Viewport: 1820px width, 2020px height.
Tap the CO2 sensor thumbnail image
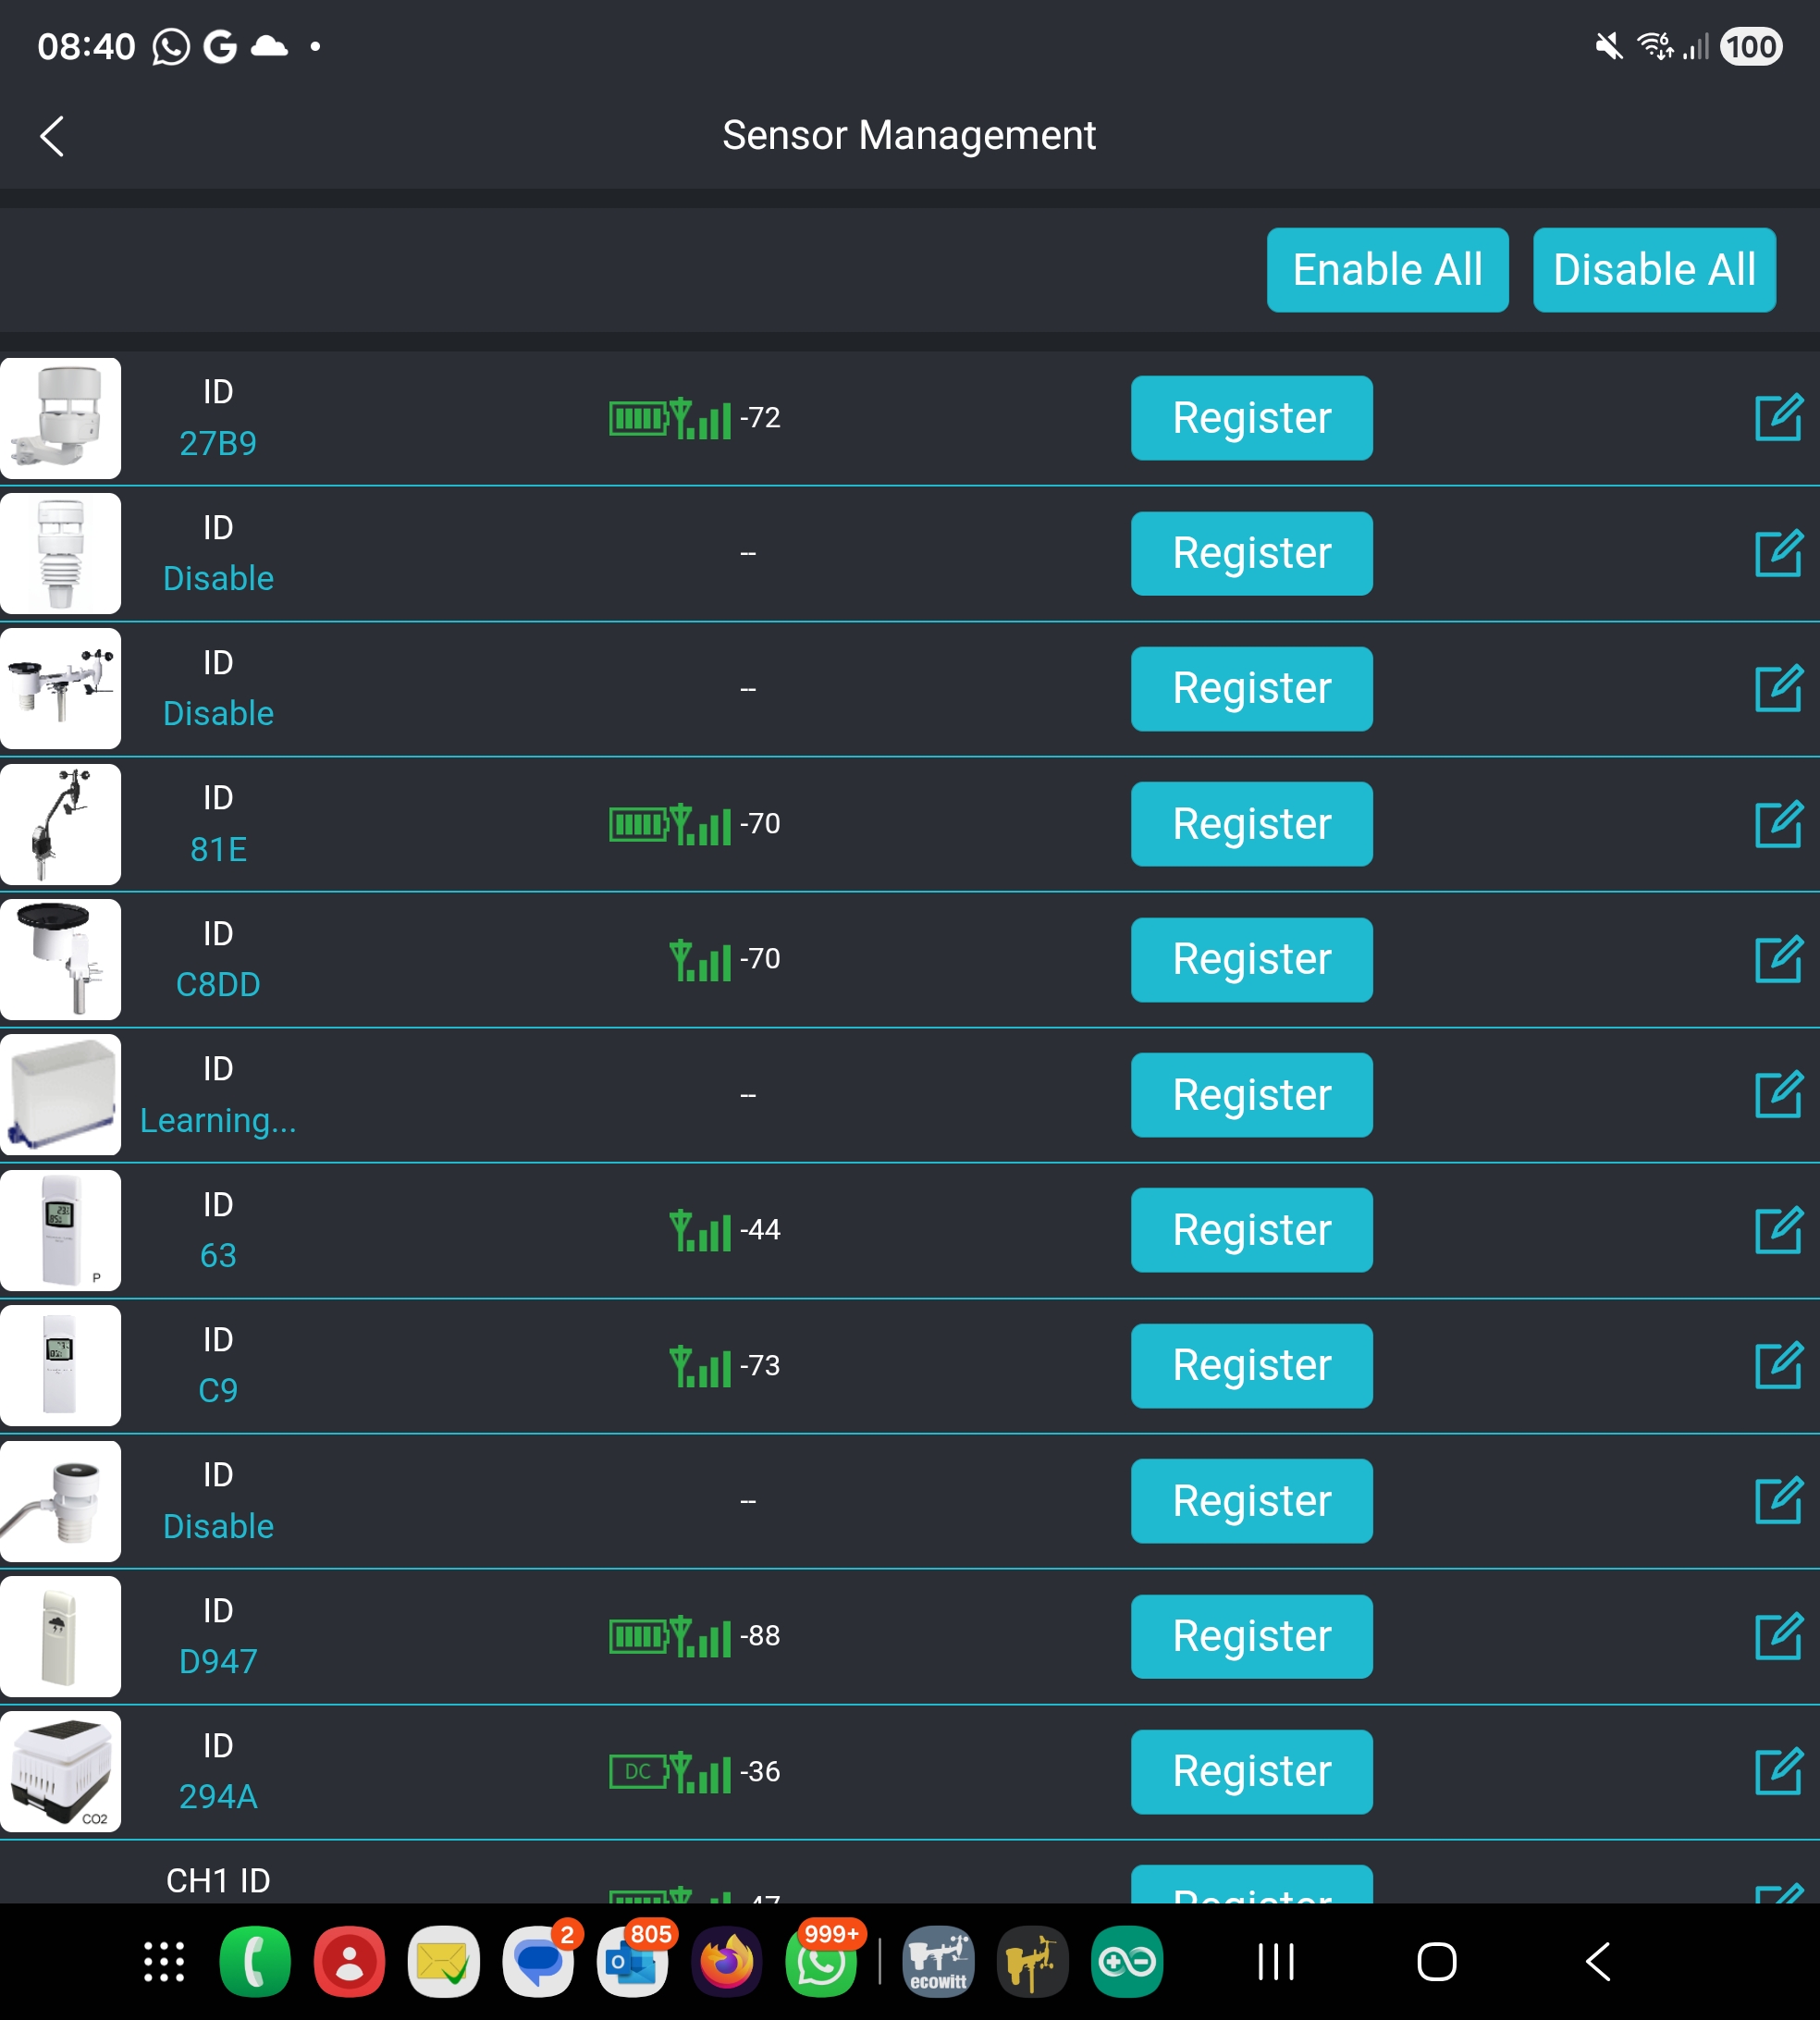click(60, 1772)
